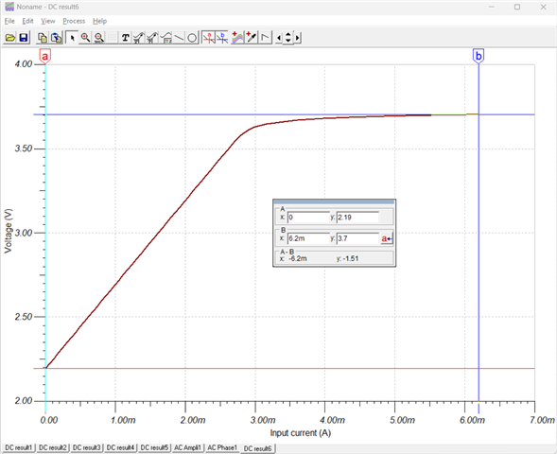Choose the Text tool (T icon)
The height and width of the screenshot is (454, 557).
coord(125,38)
